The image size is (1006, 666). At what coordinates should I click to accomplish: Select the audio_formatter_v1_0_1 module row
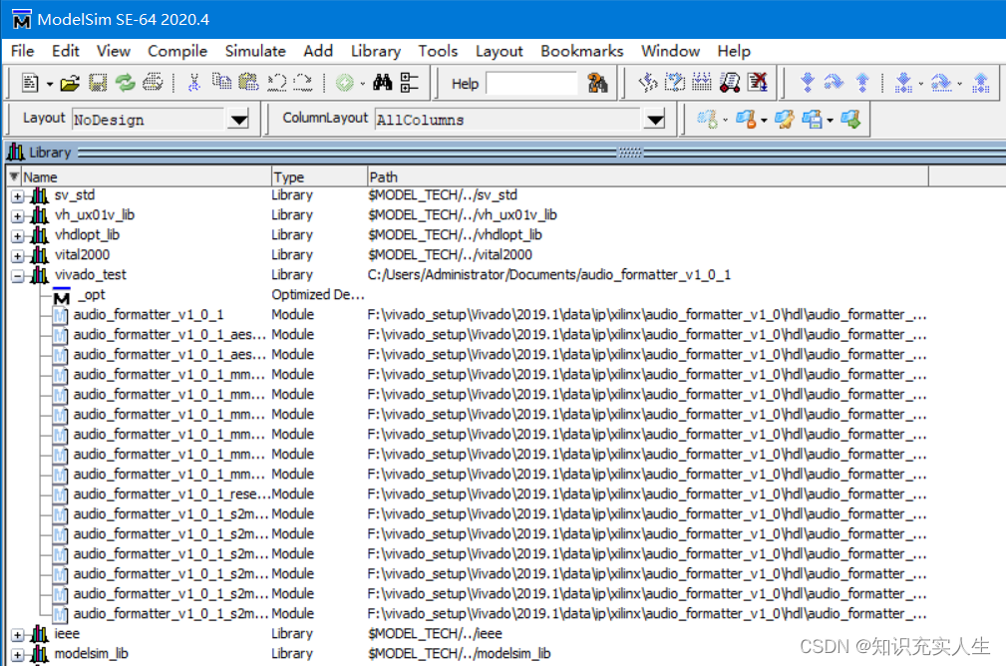pos(469,314)
